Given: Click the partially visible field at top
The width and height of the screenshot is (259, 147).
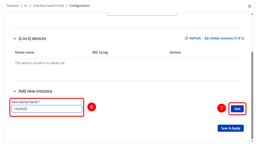Looking at the screenshot, I should pyautogui.click(x=142, y=14).
